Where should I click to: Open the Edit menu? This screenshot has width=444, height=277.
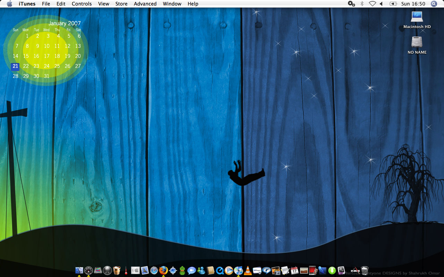click(61, 4)
